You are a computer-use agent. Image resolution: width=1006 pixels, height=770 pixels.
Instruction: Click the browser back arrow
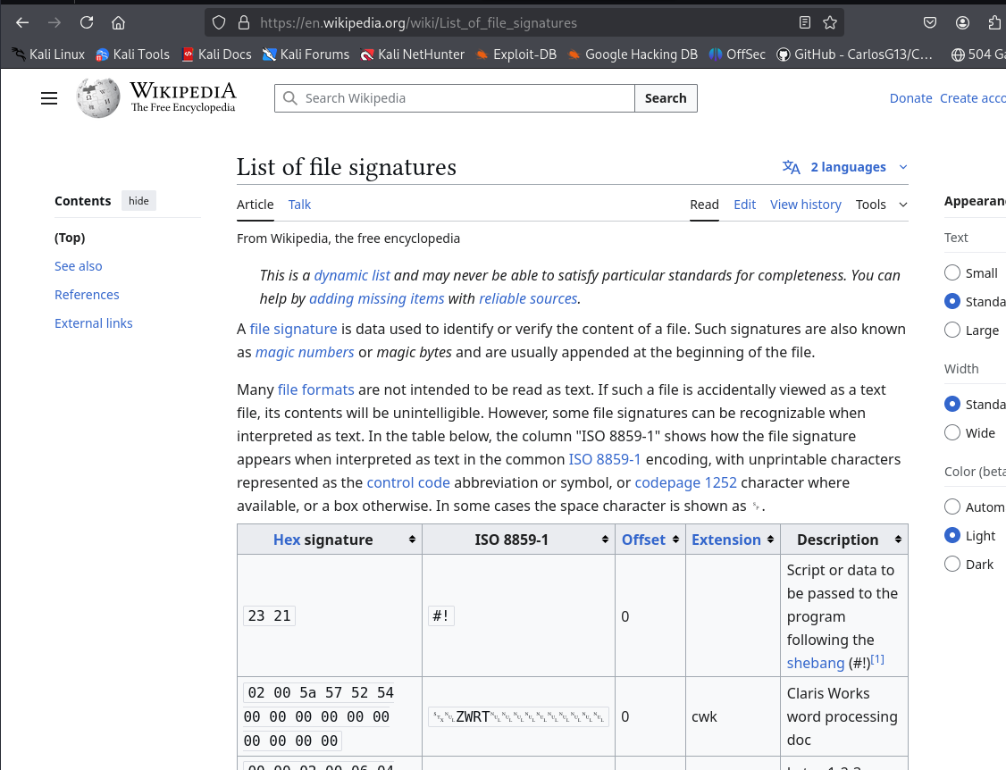(x=22, y=23)
